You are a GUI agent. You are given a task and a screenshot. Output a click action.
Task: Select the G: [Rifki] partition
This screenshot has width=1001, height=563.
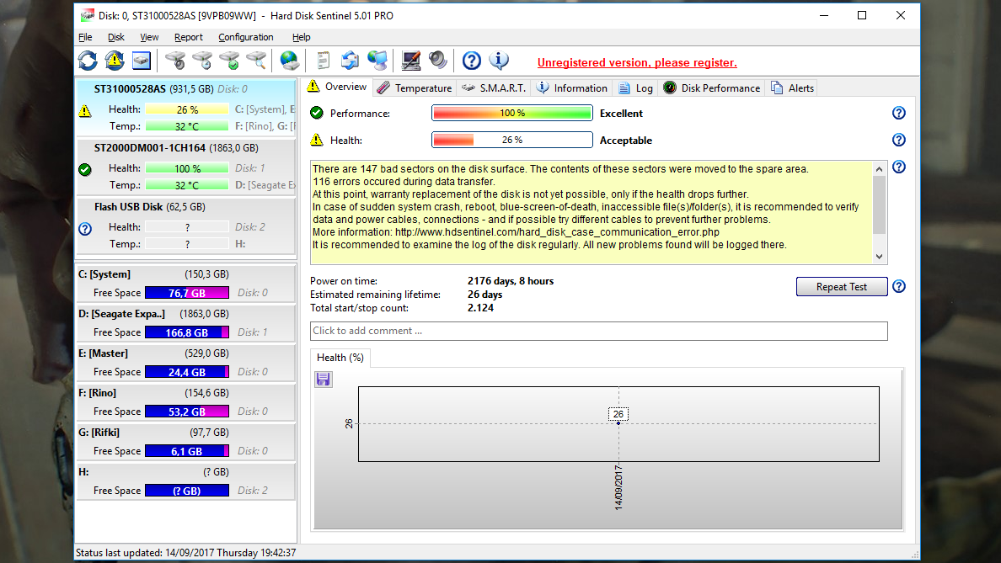pos(185,441)
